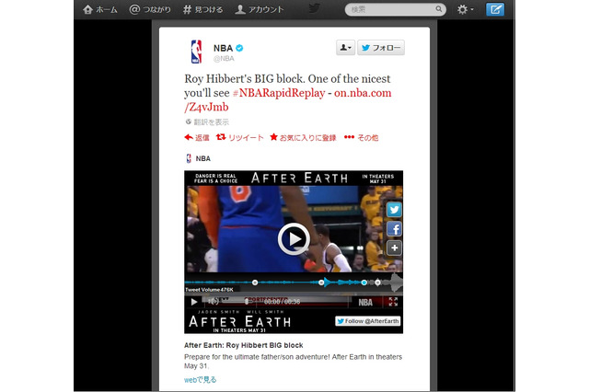Retweet the tweet (リツイート)
589x392 pixels.
tap(239, 138)
